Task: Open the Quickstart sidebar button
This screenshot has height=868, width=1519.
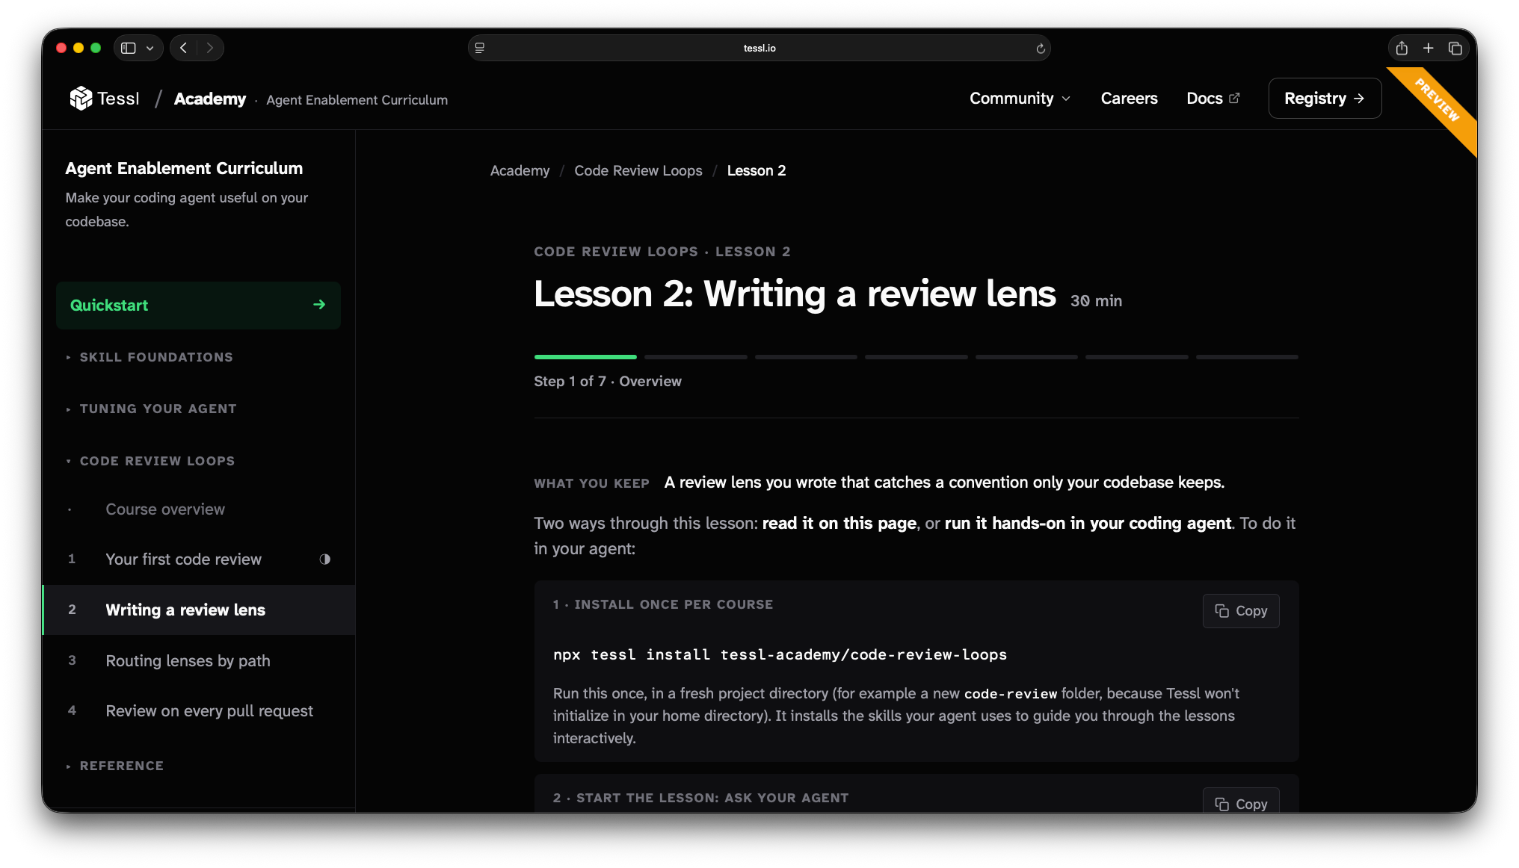Action: click(198, 305)
